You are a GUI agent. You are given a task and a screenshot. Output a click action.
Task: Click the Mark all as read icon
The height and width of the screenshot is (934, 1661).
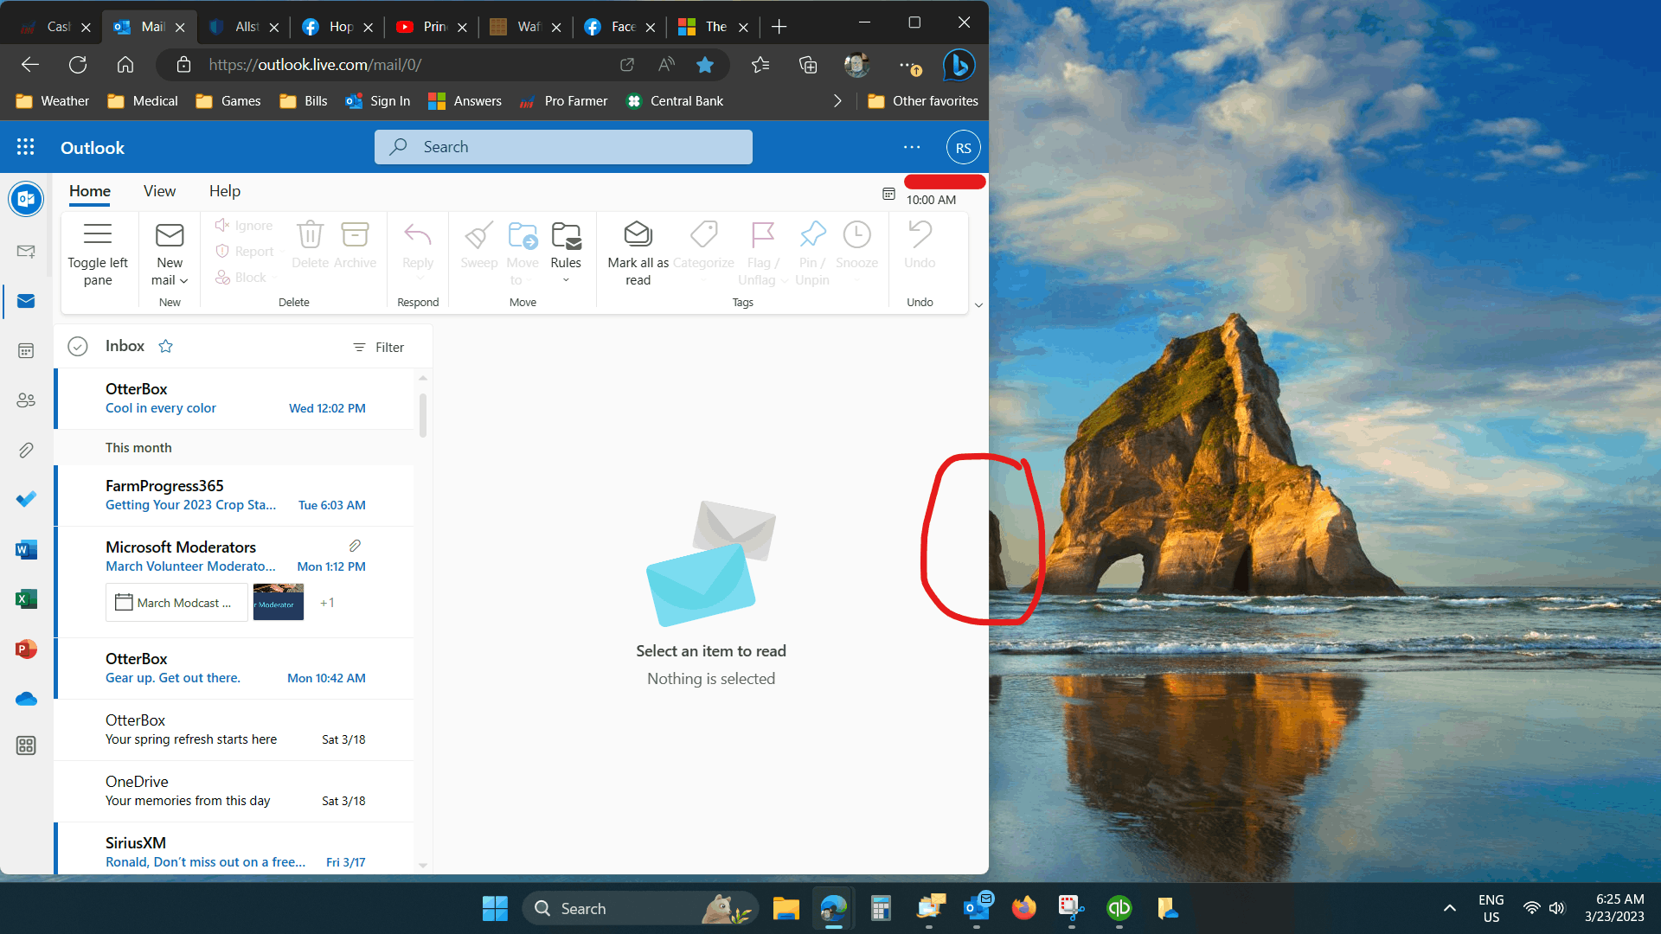pyautogui.click(x=638, y=234)
